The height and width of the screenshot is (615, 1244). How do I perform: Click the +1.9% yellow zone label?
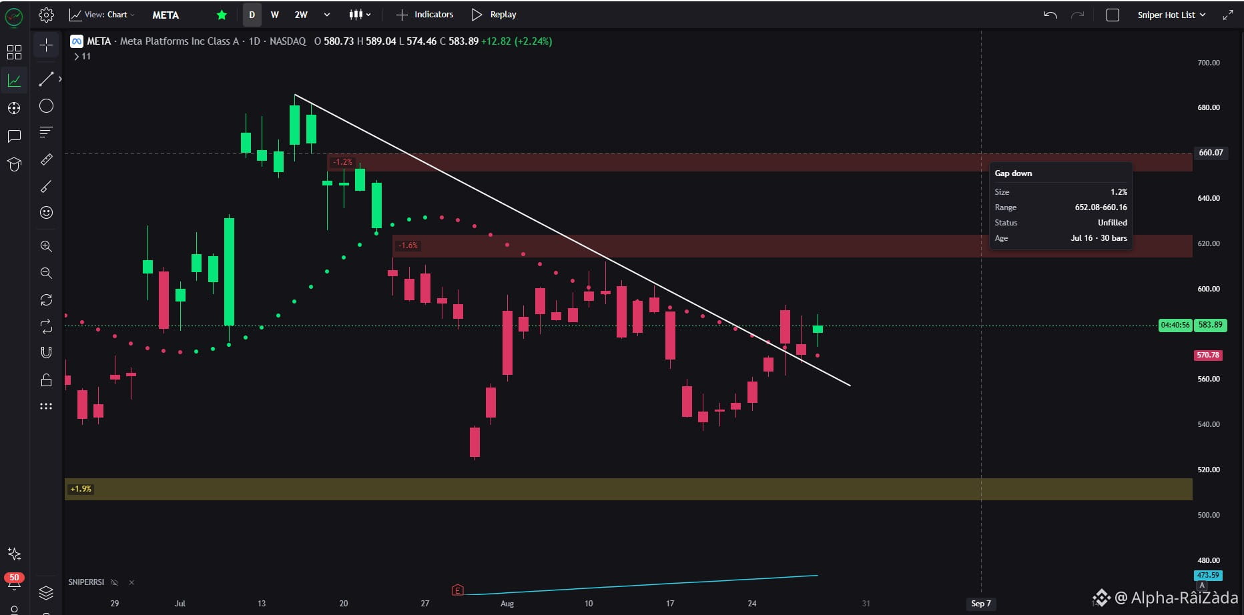(x=81, y=489)
